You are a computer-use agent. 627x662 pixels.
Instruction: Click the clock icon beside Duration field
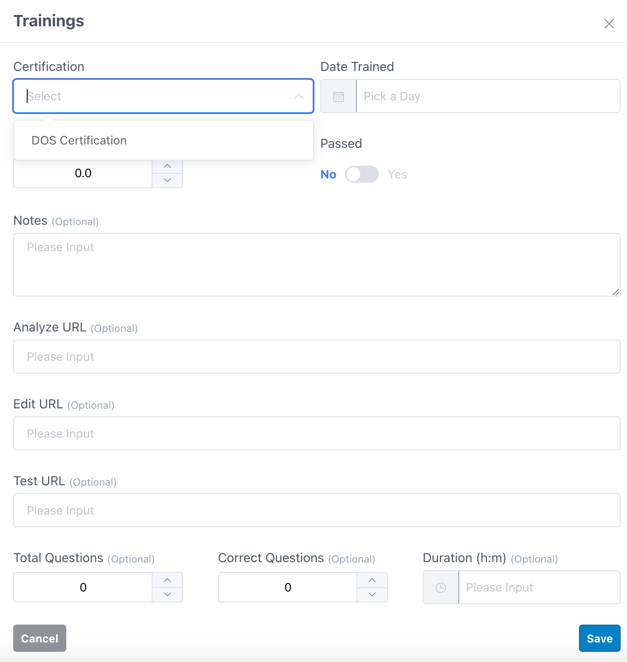point(441,588)
